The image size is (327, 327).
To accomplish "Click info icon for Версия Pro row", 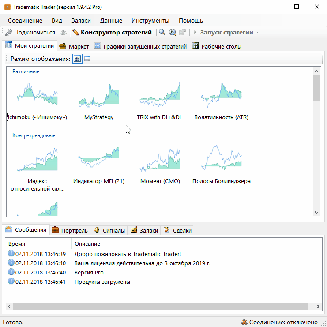I will point(11,272).
